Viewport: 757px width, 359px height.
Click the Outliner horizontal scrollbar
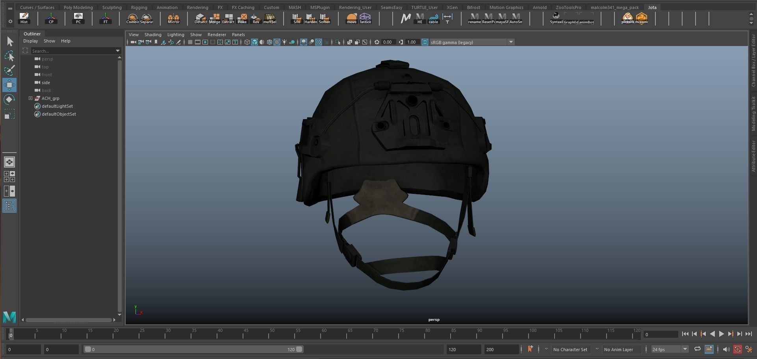(69, 320)
